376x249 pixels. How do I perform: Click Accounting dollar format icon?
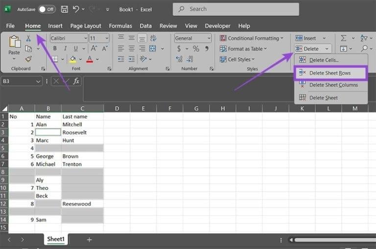click(179, 48)
